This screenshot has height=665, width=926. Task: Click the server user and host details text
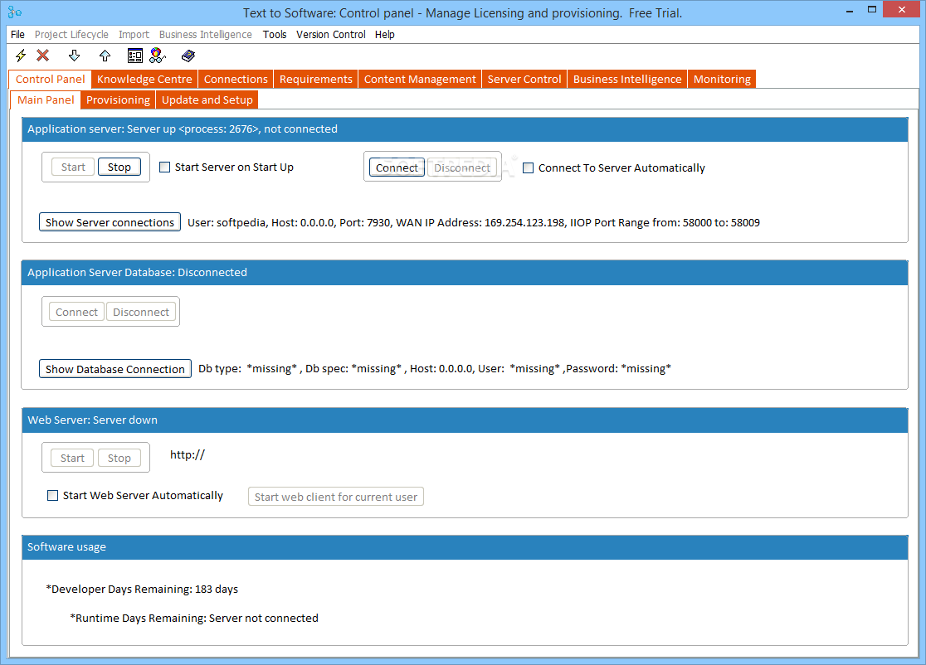474,222
